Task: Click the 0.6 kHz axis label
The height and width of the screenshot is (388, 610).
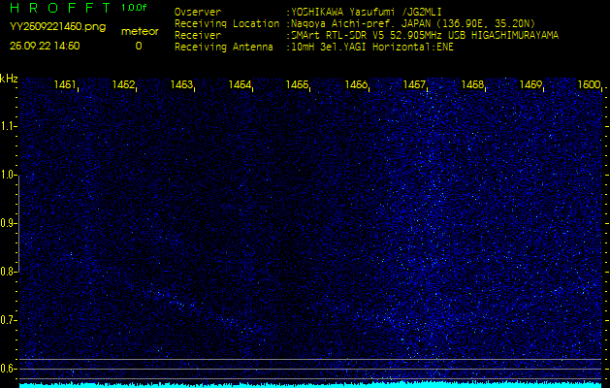Action: point(8,369)
